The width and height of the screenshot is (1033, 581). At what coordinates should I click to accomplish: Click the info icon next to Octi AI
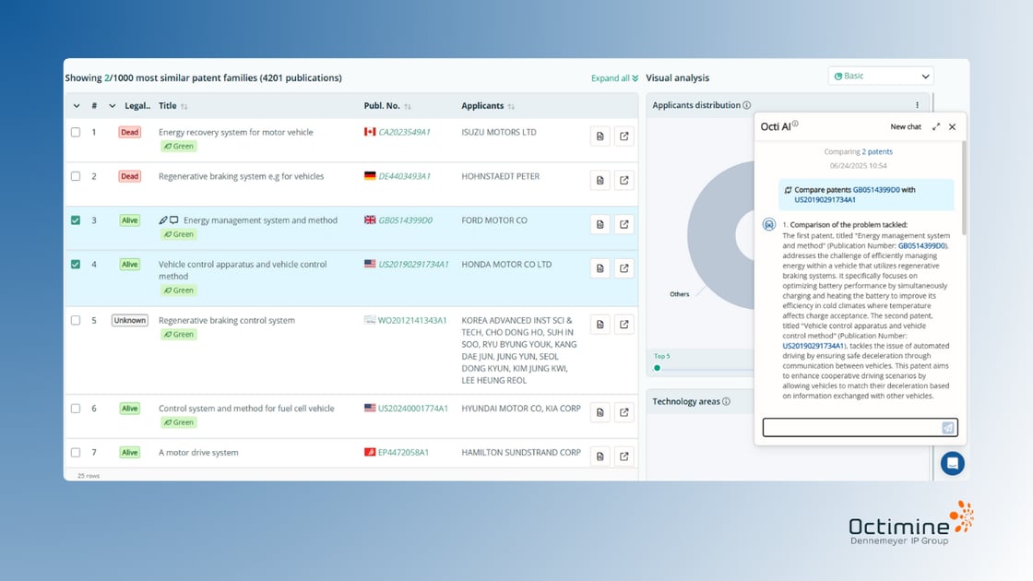point(795,124)
